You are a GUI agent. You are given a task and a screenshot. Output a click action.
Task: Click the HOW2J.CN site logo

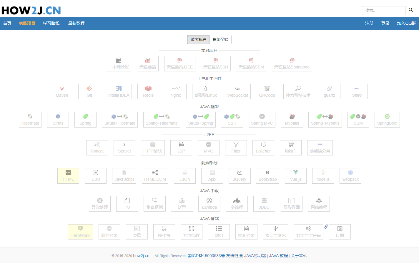click(x=31, y=11)
